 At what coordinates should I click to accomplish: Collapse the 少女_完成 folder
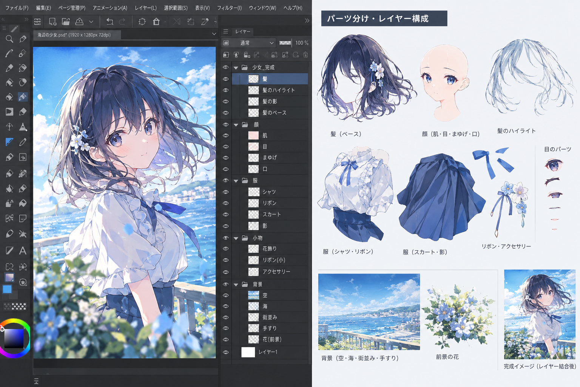(236, 68)
